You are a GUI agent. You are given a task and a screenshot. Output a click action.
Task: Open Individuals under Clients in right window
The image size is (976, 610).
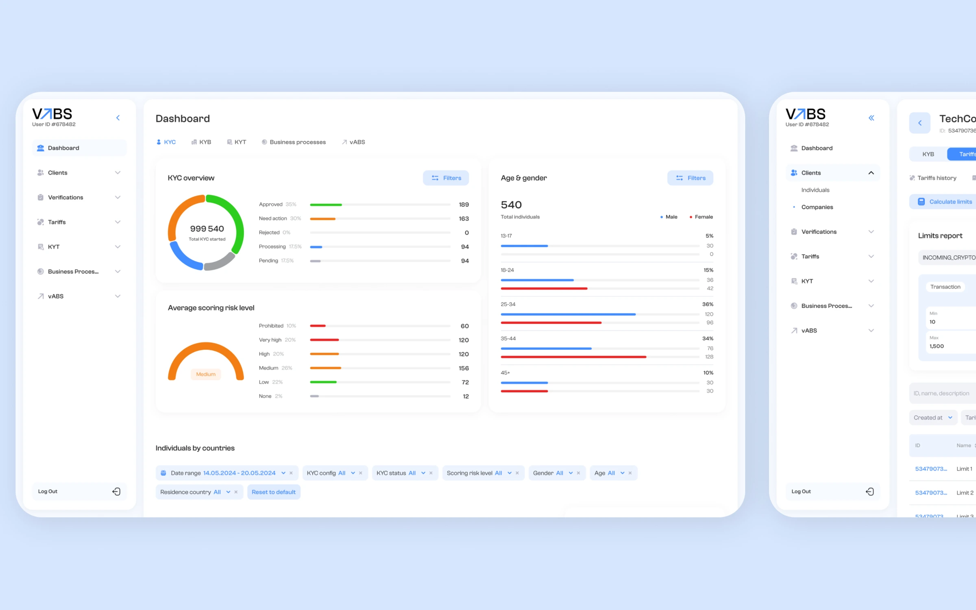point(815,190)
